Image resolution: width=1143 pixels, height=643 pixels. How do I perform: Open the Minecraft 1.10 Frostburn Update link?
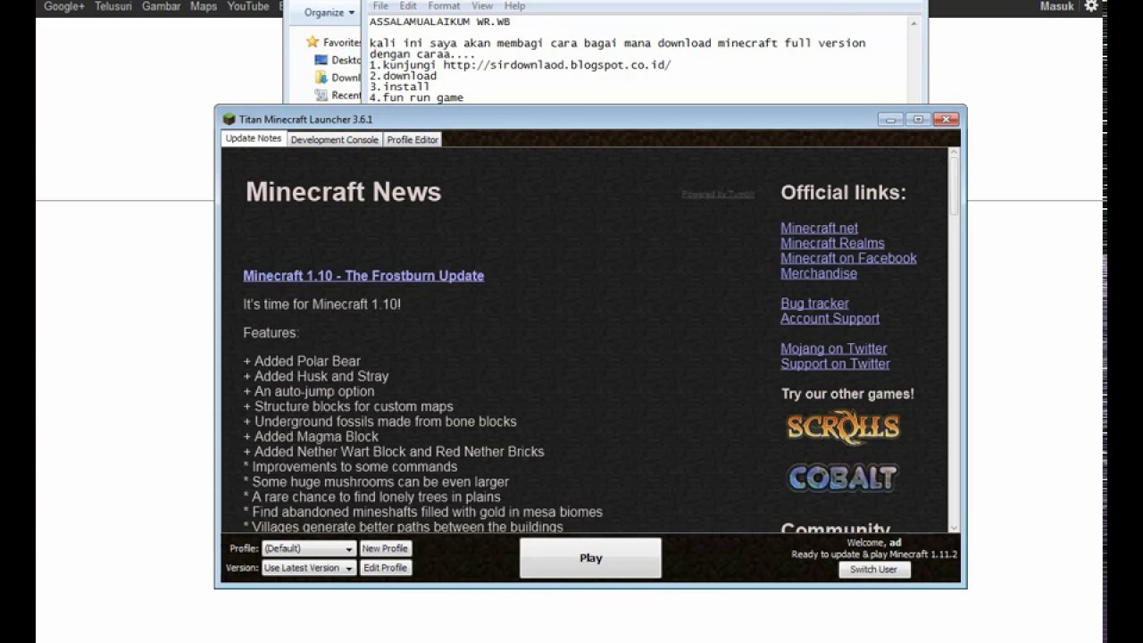pos(363,276)
